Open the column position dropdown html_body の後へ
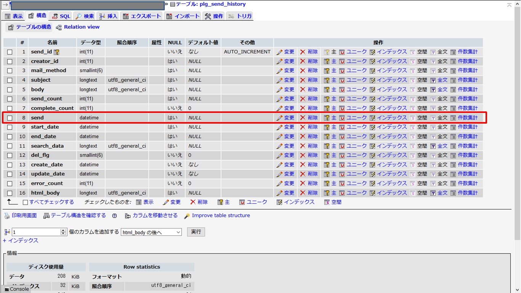Screen dimensions: 521x293 click(151, 232)
